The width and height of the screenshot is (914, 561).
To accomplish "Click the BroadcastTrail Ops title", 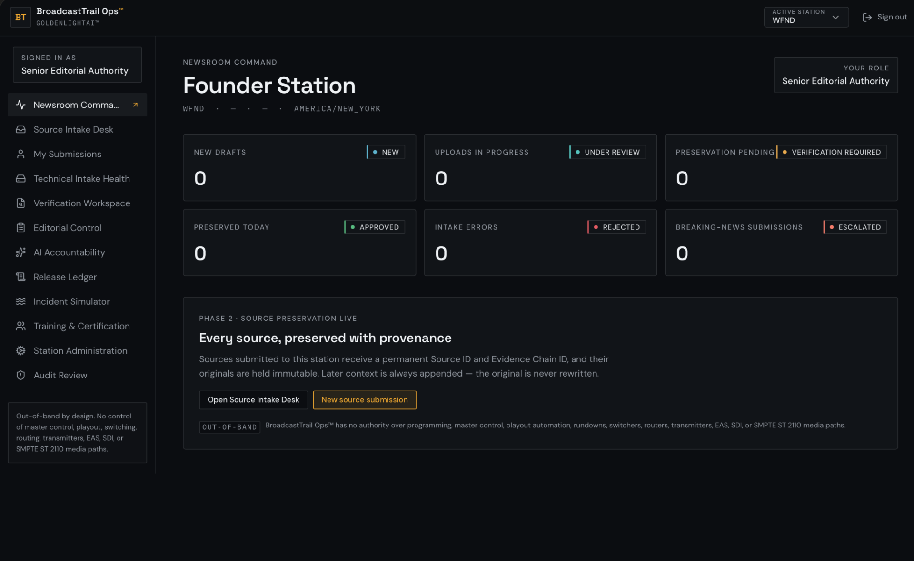I will [80, 11].
